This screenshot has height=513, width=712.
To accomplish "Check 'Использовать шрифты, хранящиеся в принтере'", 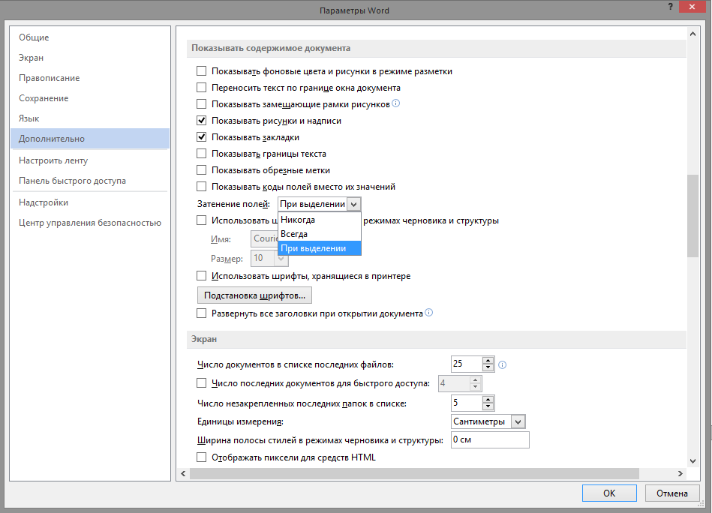I will [201, 275].
